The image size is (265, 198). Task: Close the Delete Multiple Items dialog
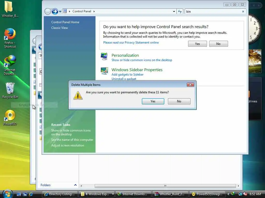(x=190, y=85)
